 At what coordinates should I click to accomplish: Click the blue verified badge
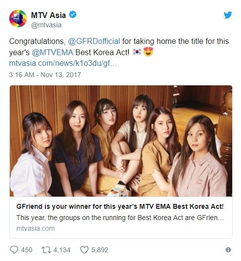73,15
